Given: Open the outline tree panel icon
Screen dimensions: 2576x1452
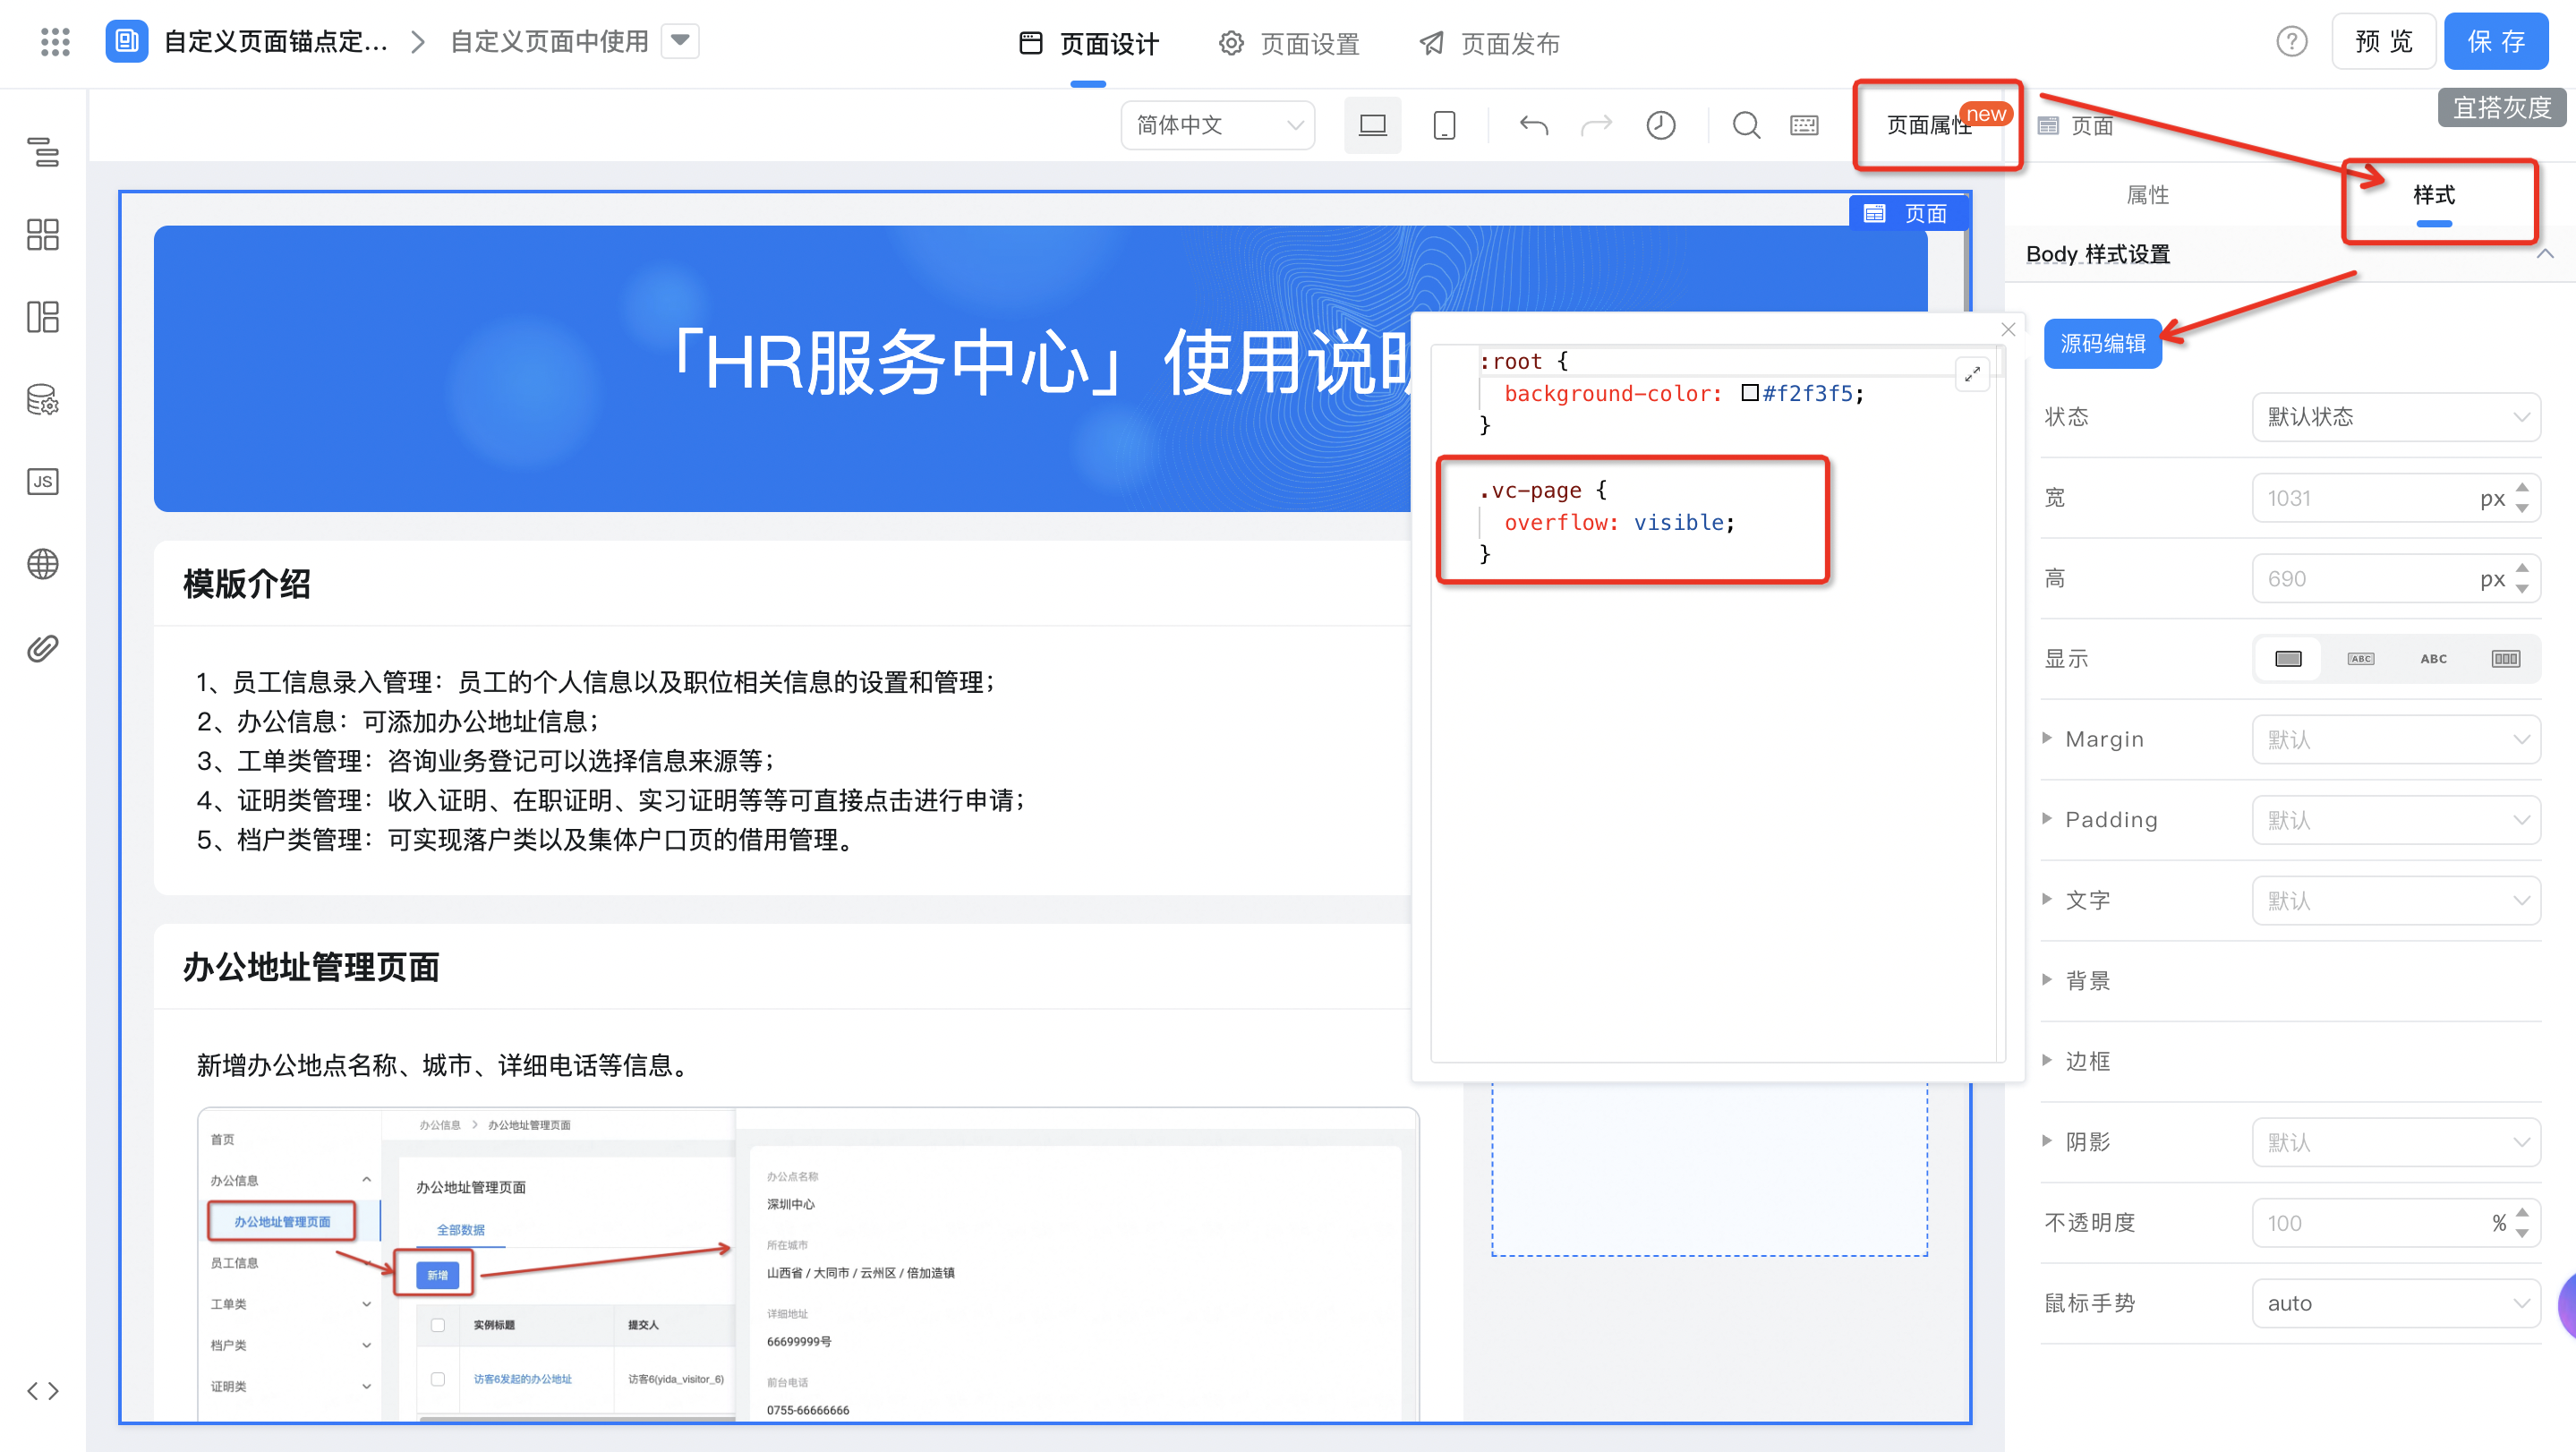Looking at the screenshot, I should pyautogui.click(x=43, y=152).
